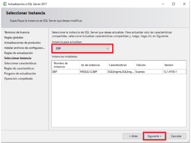The width and height of the screenshot is (191, 143).
Task: Select the 'Progreso de actualización' step
Action: pos(20,73)
